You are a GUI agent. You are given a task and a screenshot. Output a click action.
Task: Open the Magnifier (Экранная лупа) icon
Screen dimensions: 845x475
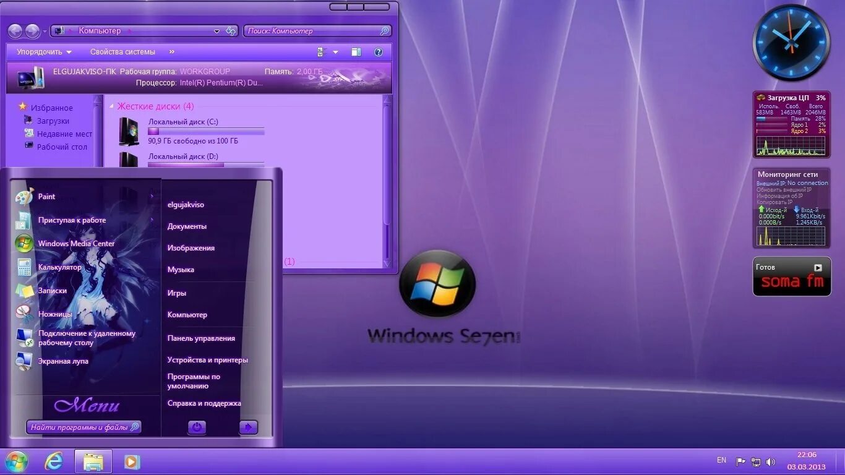pyautogui.click(x=24, y=361)
